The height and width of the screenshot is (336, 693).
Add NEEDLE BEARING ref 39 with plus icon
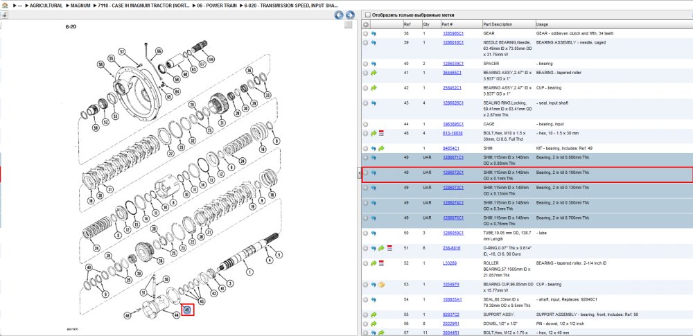[x=365, y=42]
